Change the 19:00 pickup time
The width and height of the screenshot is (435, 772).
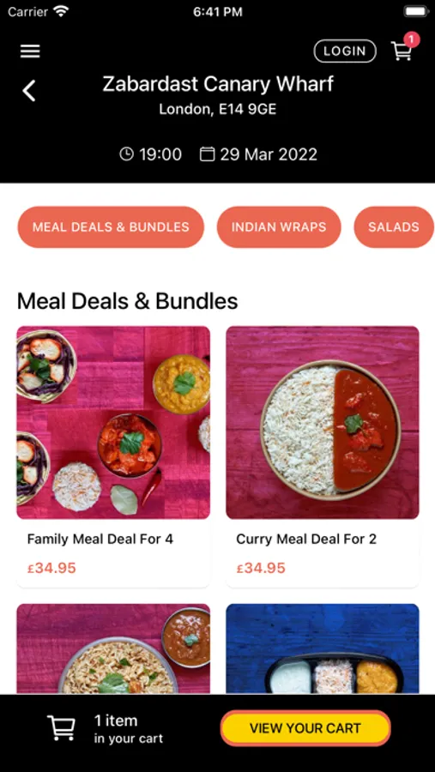160,154
